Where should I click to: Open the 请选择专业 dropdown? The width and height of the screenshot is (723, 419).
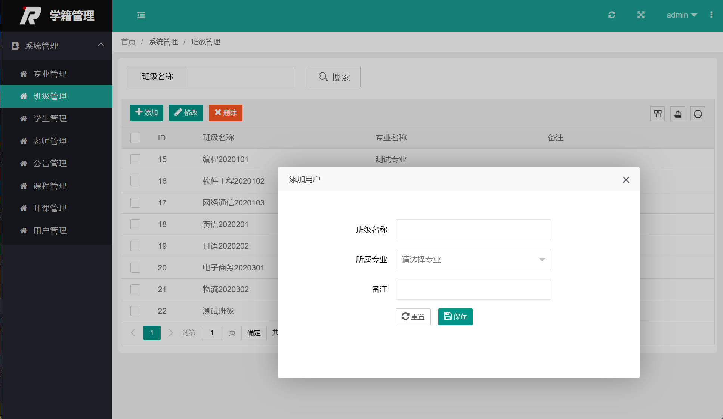click(x=473, y=260)
